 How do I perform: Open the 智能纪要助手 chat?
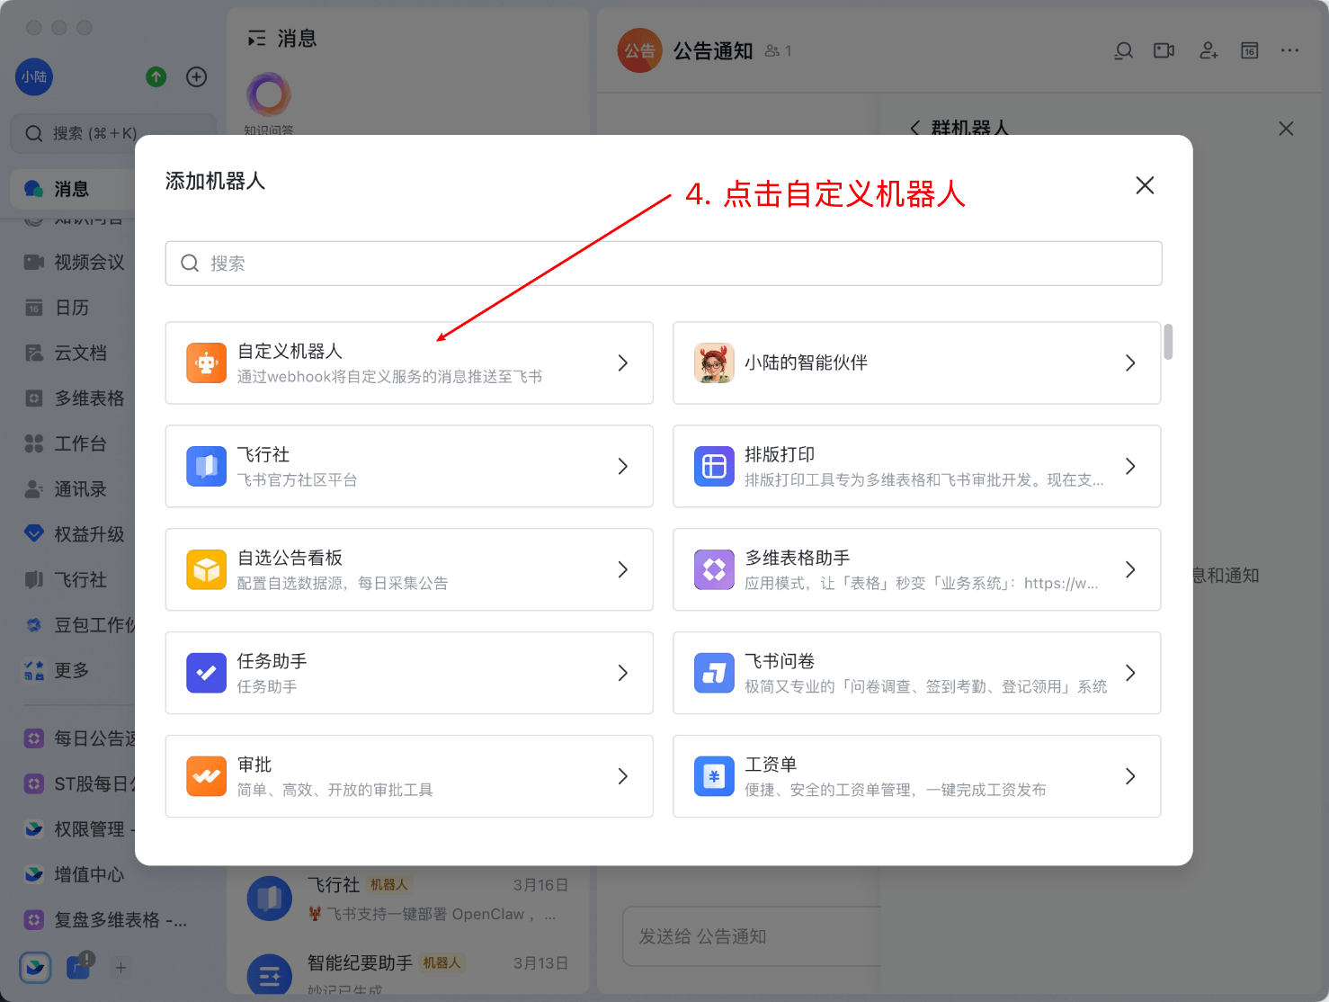(408, 975)
